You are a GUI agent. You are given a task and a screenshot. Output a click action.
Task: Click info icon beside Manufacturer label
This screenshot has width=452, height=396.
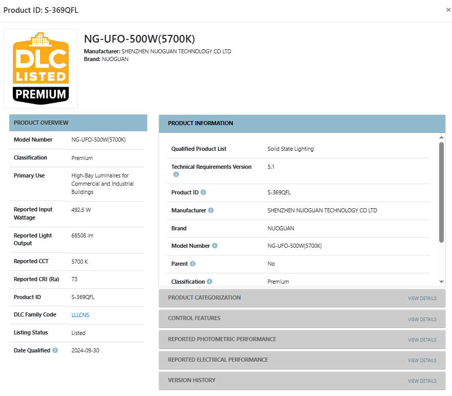click(211, 210)
